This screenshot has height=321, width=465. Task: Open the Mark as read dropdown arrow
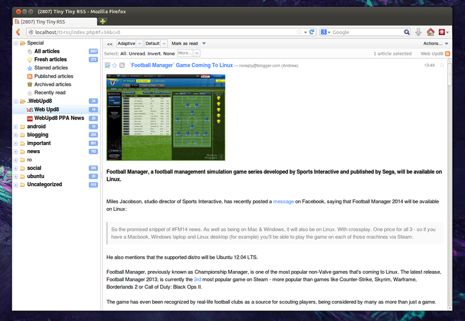click(204, 44)
